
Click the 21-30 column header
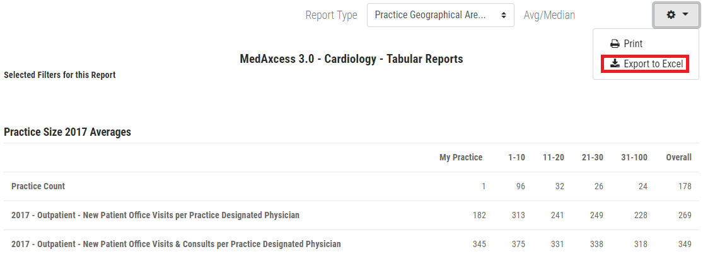pyautogui.click(x=592, y=157)
